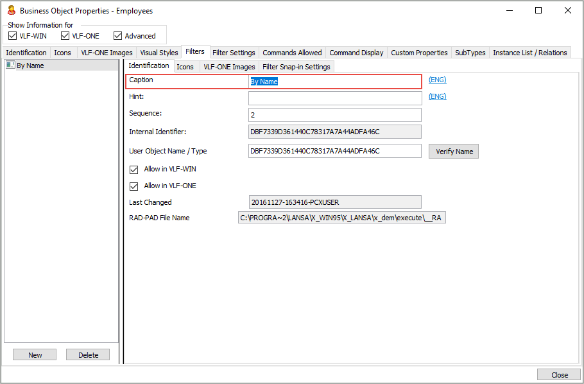The height and width of the screenshot is (384, 584).
Task: Open the Custom Properties tab
Action: (419, 53)
